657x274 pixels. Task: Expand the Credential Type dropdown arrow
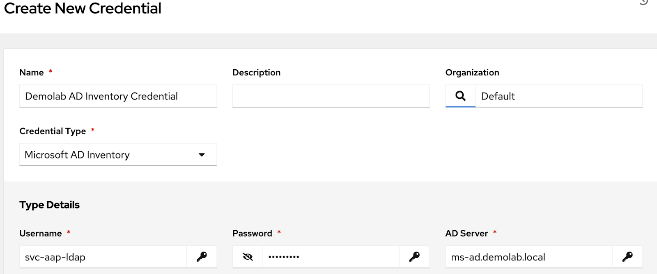202,155
